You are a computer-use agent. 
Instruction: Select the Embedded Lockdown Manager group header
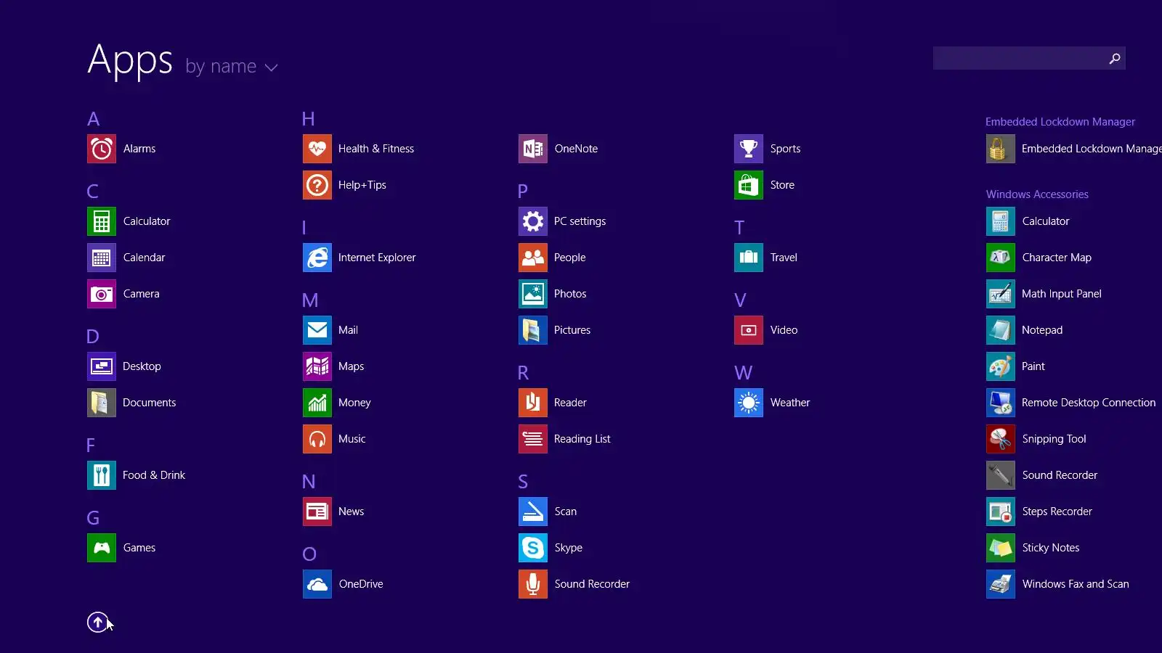pyautogui.click(x=1060, y=122)
